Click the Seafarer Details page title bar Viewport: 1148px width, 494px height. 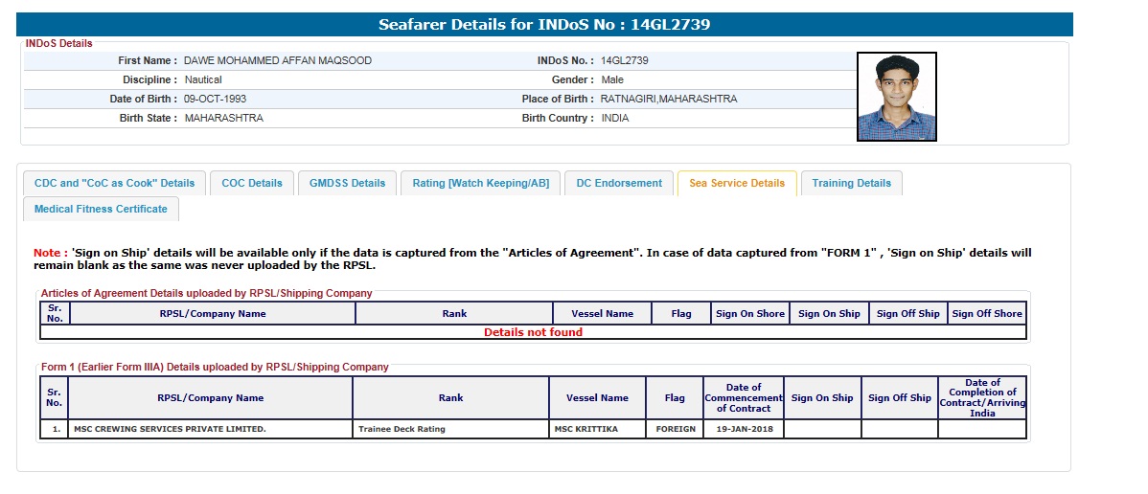(x=544, y=24)
